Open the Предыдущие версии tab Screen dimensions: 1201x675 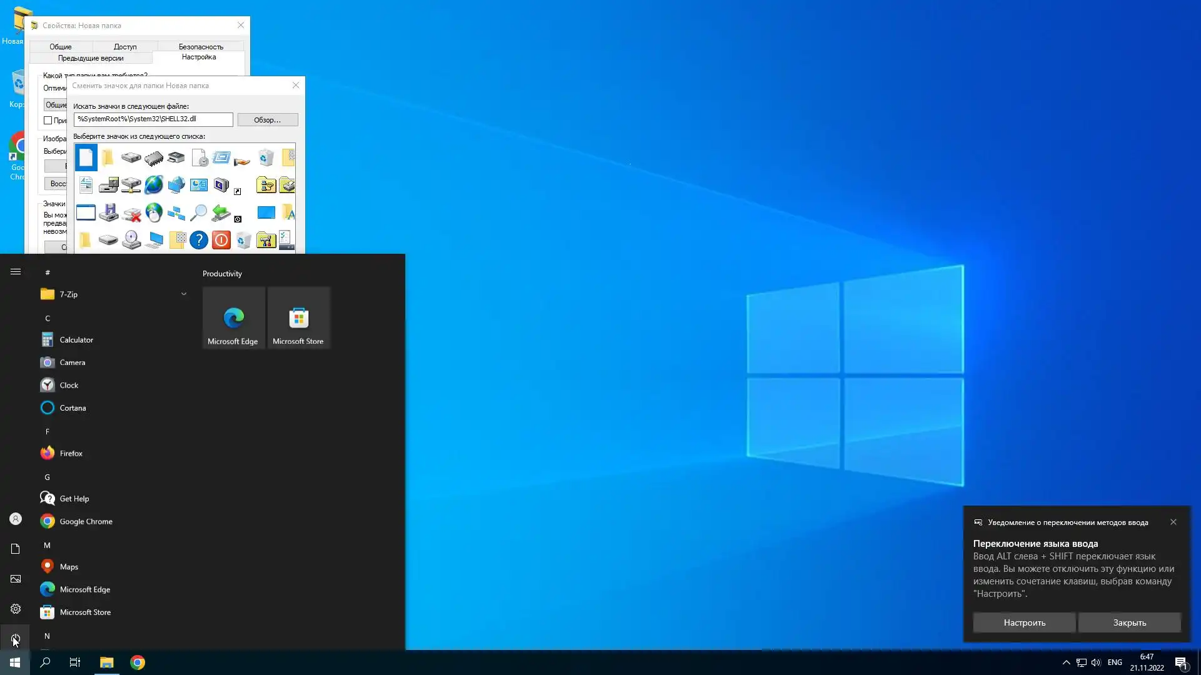(x=91, y=57)
